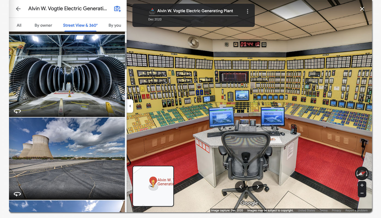
Task: Open the By you tab
Action: coord(115,25)
